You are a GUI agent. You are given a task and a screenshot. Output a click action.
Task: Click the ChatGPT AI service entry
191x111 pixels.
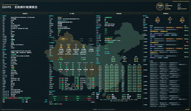click(x=72, y=86)
